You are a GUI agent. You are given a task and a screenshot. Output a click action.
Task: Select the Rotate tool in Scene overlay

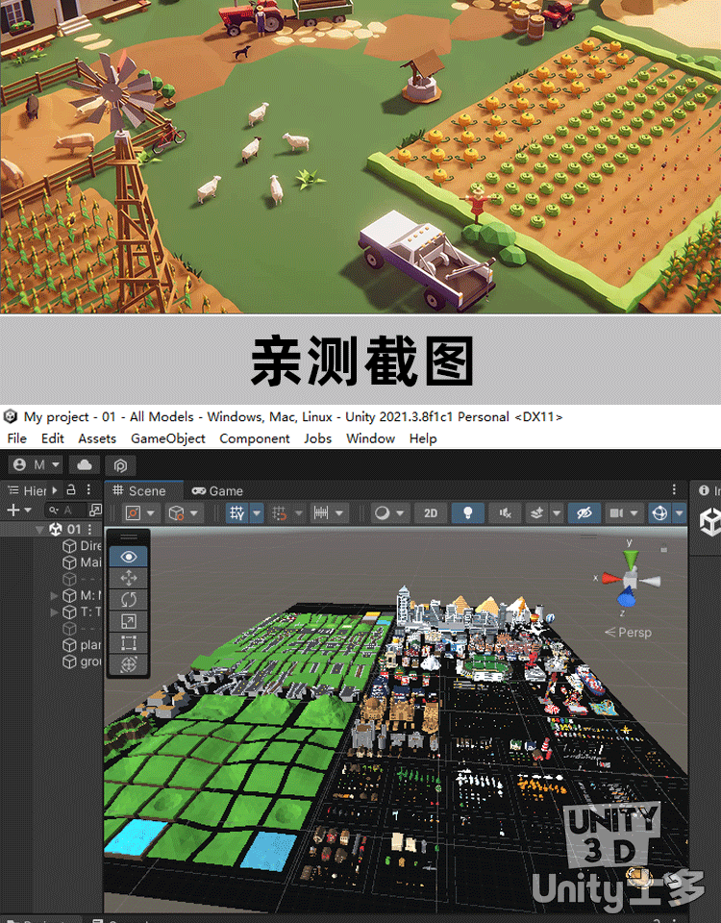click(128, 600)
